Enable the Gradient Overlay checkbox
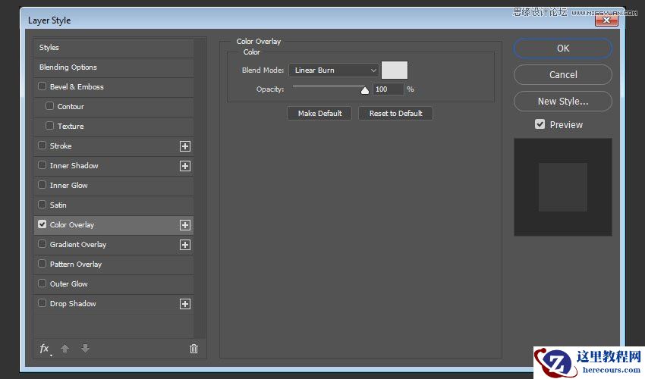This screenshot has width=645, height=379. click(x=42, y=244)
